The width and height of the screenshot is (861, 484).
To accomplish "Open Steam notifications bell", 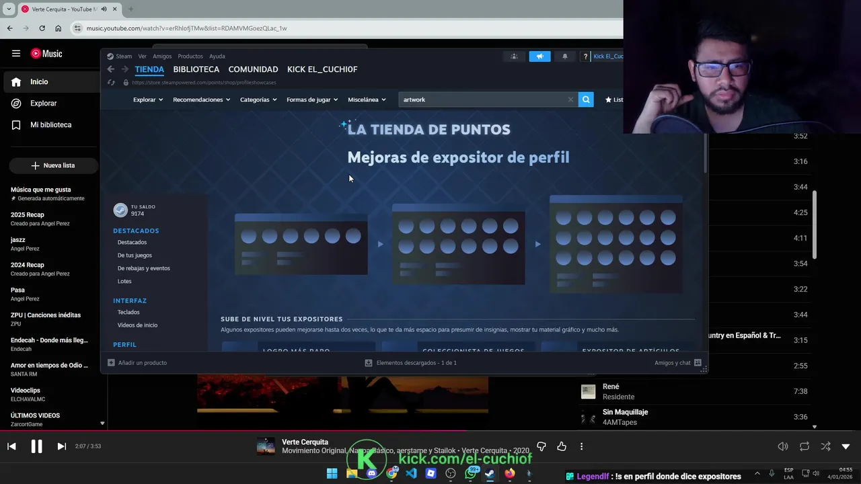I will point(564,56).
